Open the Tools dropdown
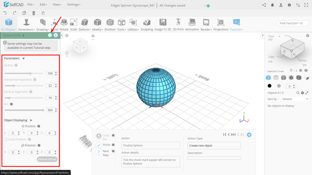 tap(121, 25)
